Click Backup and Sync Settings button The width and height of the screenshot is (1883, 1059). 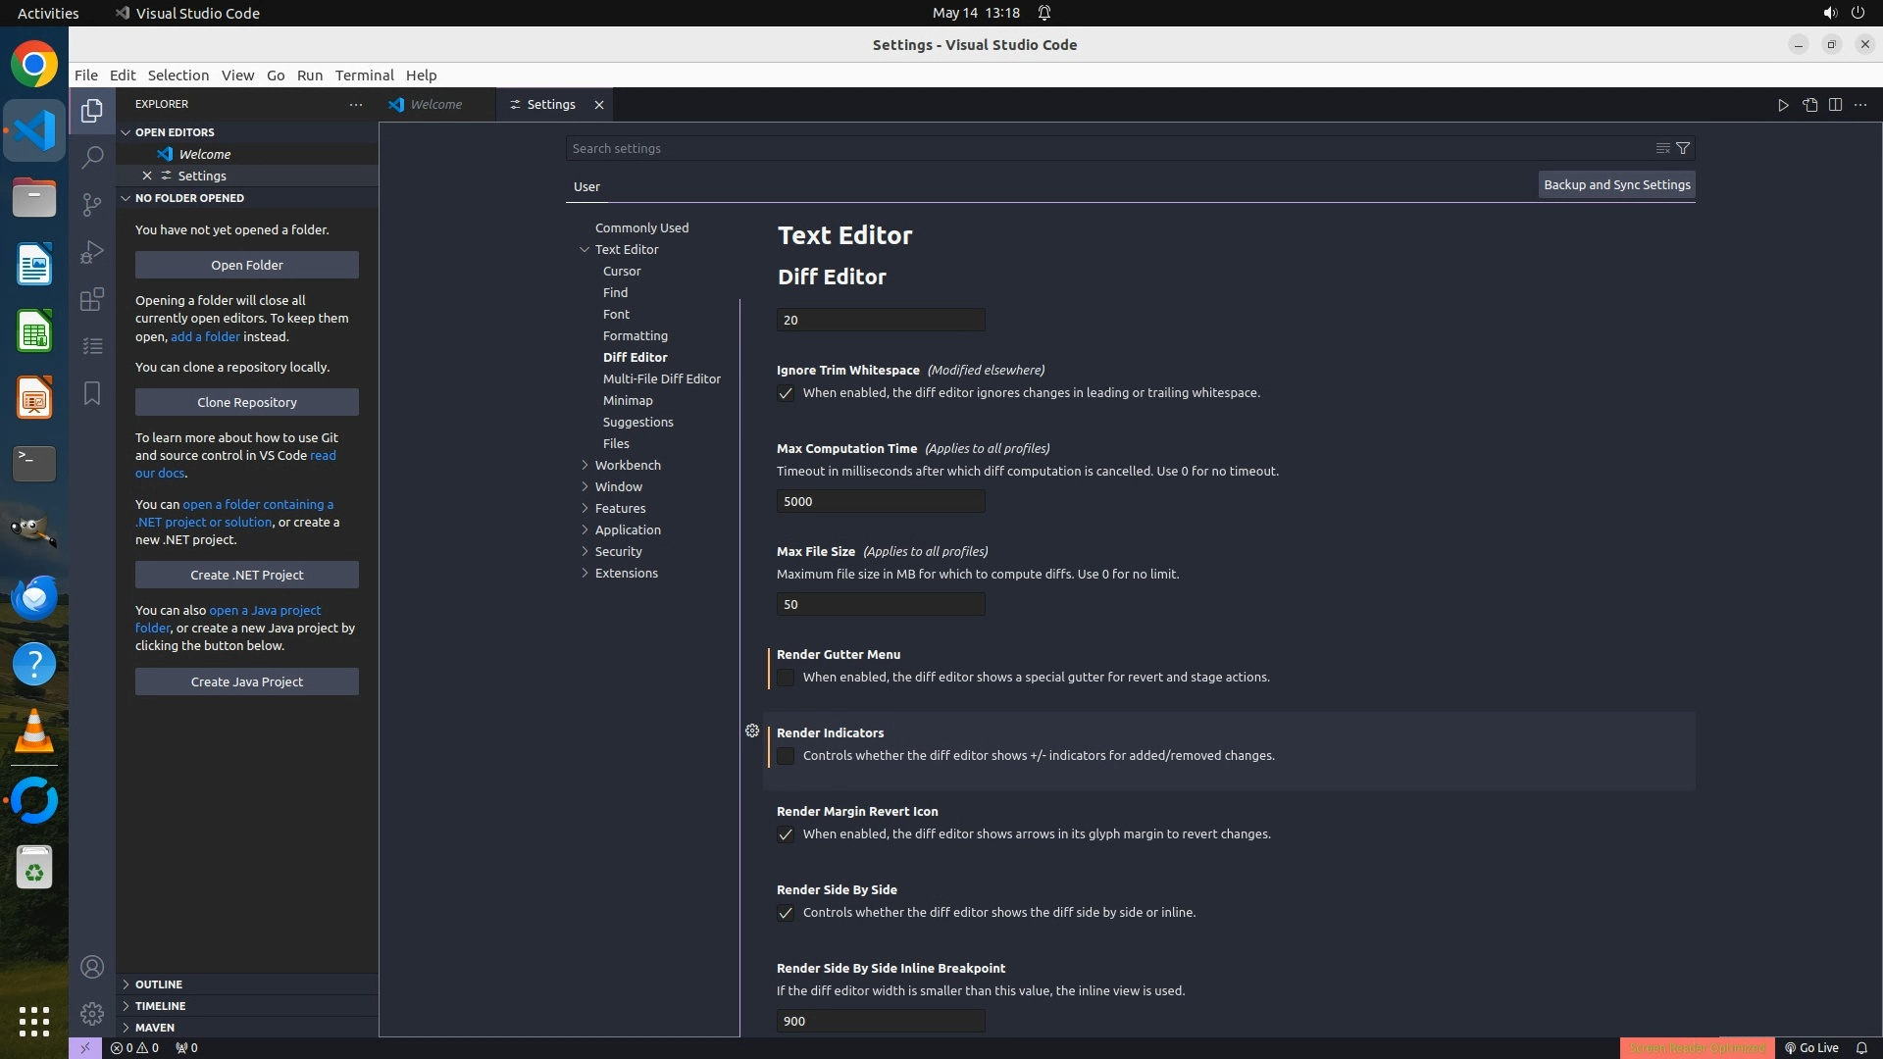pyautogui.click(x=1616, y=184)
